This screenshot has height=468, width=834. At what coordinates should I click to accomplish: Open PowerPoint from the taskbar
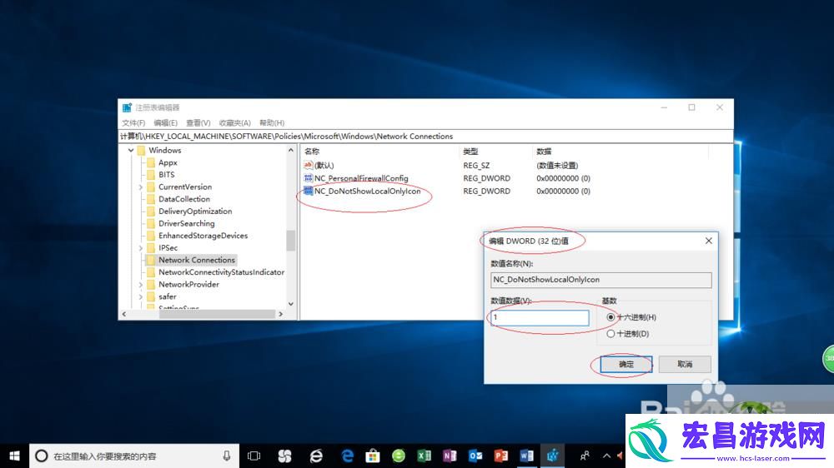(x=501, y=456)
